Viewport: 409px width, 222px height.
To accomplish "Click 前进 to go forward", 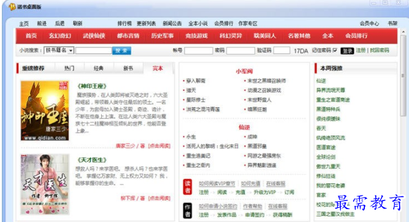I will (42, 23).
